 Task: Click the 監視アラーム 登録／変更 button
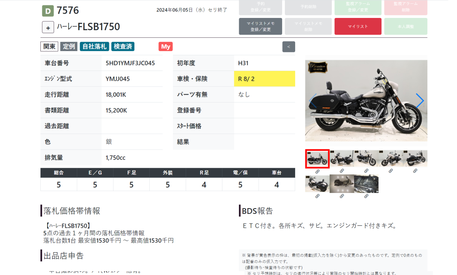coord(358,7)
